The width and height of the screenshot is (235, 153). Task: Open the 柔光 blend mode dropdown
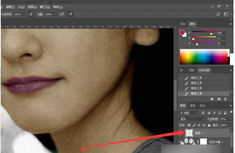point(192,119)
